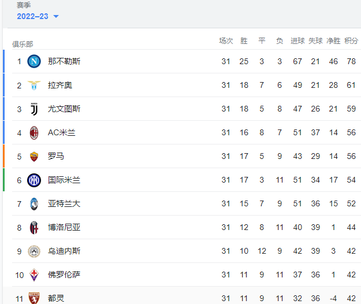361x304 pixels.
Task: Click the Torino bull crest icon
Action: [34, 298]
